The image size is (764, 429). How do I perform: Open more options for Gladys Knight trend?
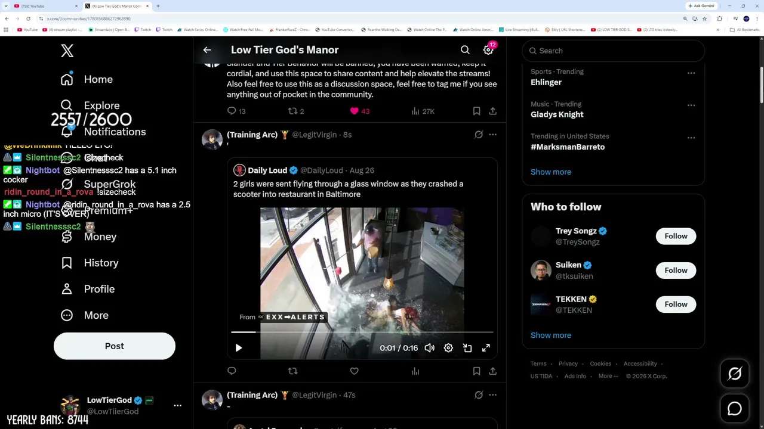coord(691,105)
